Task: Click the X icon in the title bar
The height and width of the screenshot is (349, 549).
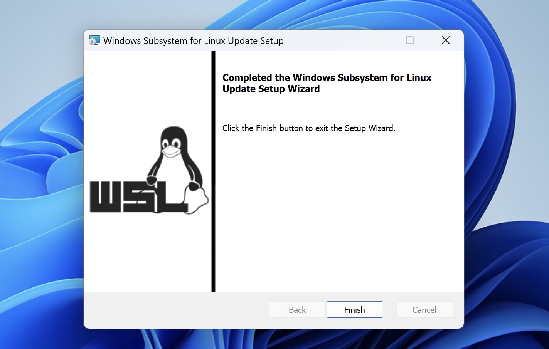Action: 445,40
